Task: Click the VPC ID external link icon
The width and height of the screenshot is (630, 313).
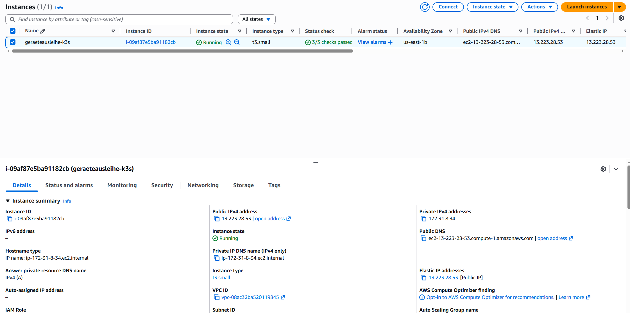Action: click(283, 297)
